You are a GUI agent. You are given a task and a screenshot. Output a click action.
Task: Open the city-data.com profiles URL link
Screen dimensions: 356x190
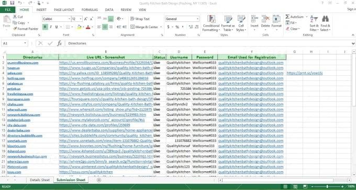[x=95, y=125]
